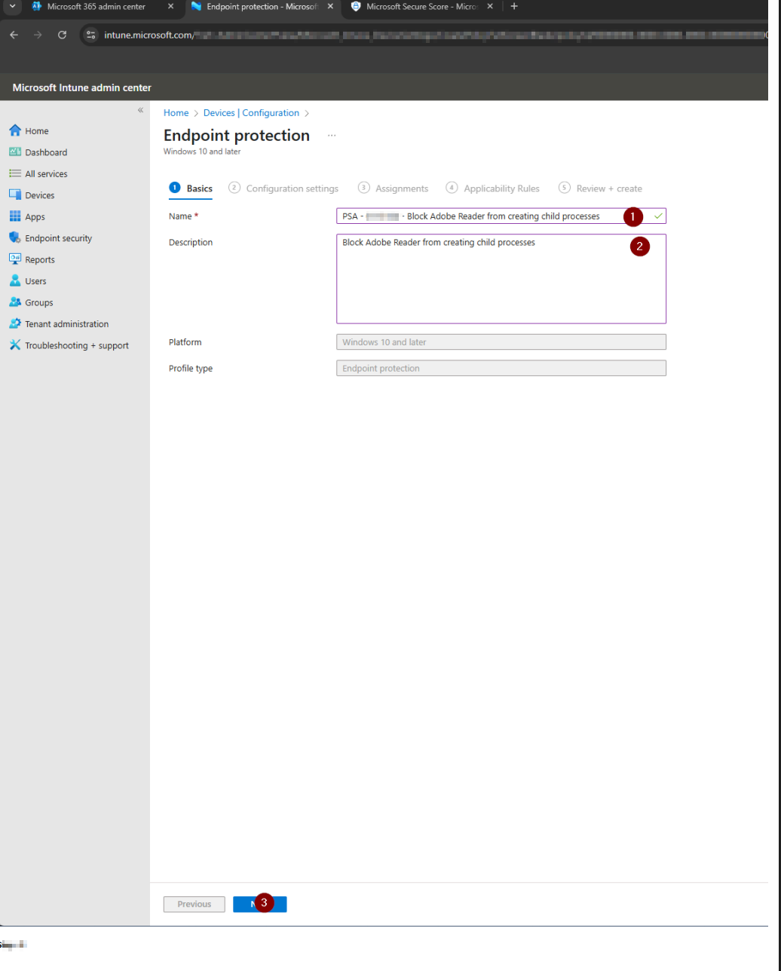
Task: Open Troubleshooting + support in sidebar
Action: point(69,345)
